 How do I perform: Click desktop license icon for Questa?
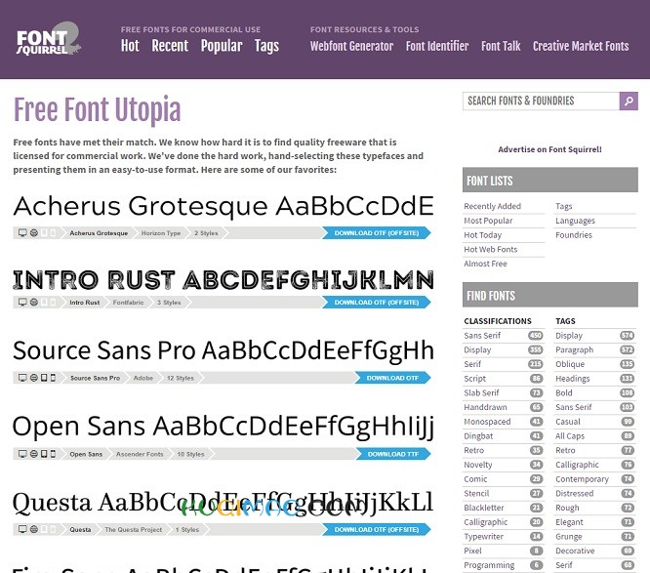tap(22, 529)
